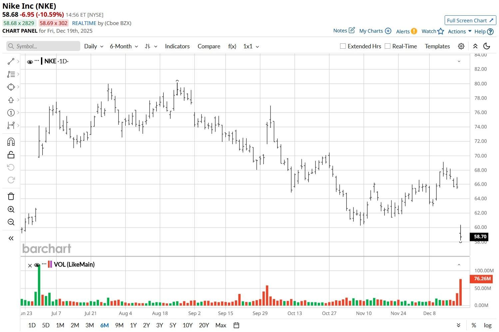
Task: Click the VOL indicator color swatch
Action: (x=50, y=264)
